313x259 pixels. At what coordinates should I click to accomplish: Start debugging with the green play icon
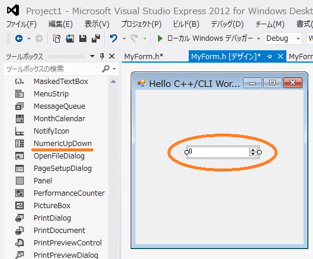(160, 38)
